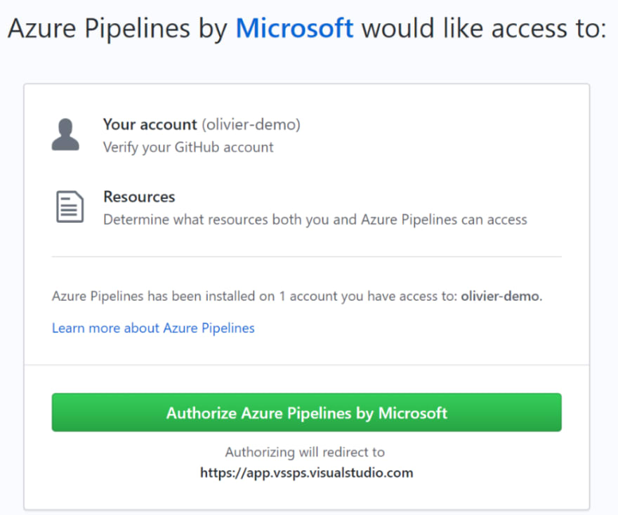Click the app.vssps.visualstudio.com redirect URL
This screenshot has height=515, width=618.
click(x=307, y=473)
